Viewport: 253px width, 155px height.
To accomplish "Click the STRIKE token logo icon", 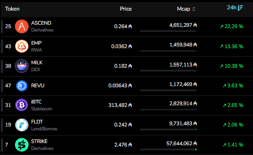I will tap(22, 145).
